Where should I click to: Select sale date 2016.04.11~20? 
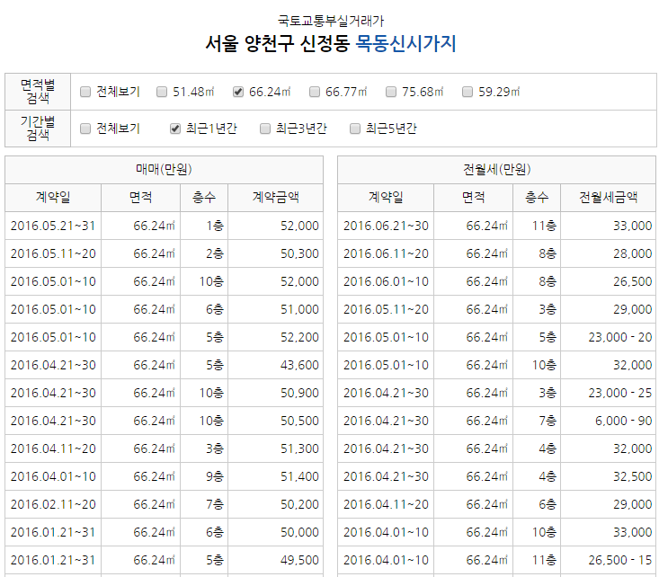(x=53, y=448)
